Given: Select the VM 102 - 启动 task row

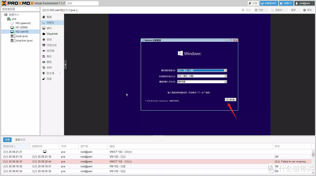Looking at the screenshot, I should pos(156,157).
